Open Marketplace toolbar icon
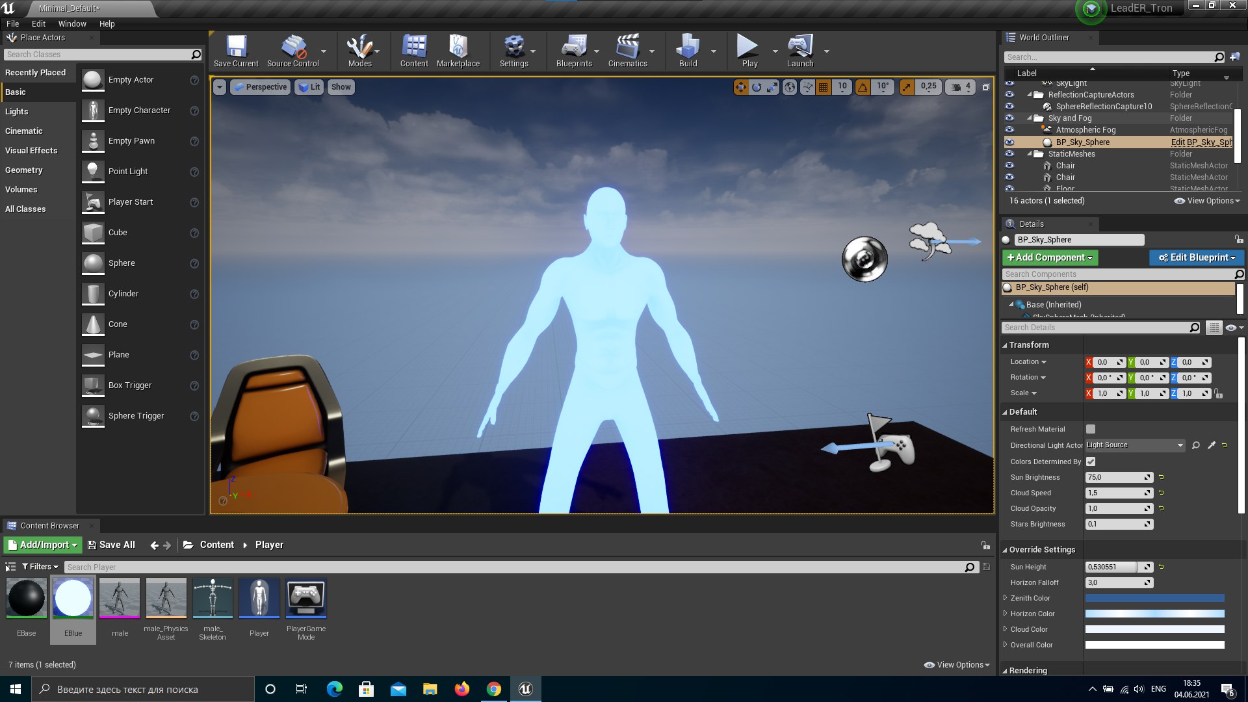Image resolution: width=1248 pixels, height=702 pixels. point(458,51)
